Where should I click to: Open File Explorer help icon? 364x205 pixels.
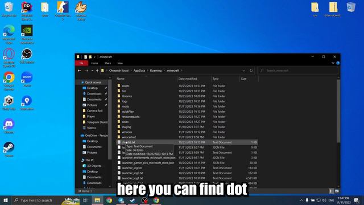point(338,63)
